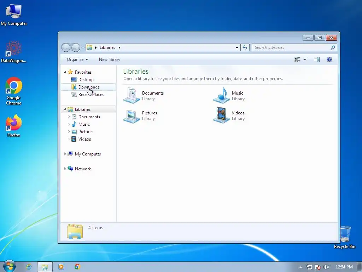The width and height of the screenshot is (362, 272).
Task: Select Music in the navigation tree
Action: point(84,124)
